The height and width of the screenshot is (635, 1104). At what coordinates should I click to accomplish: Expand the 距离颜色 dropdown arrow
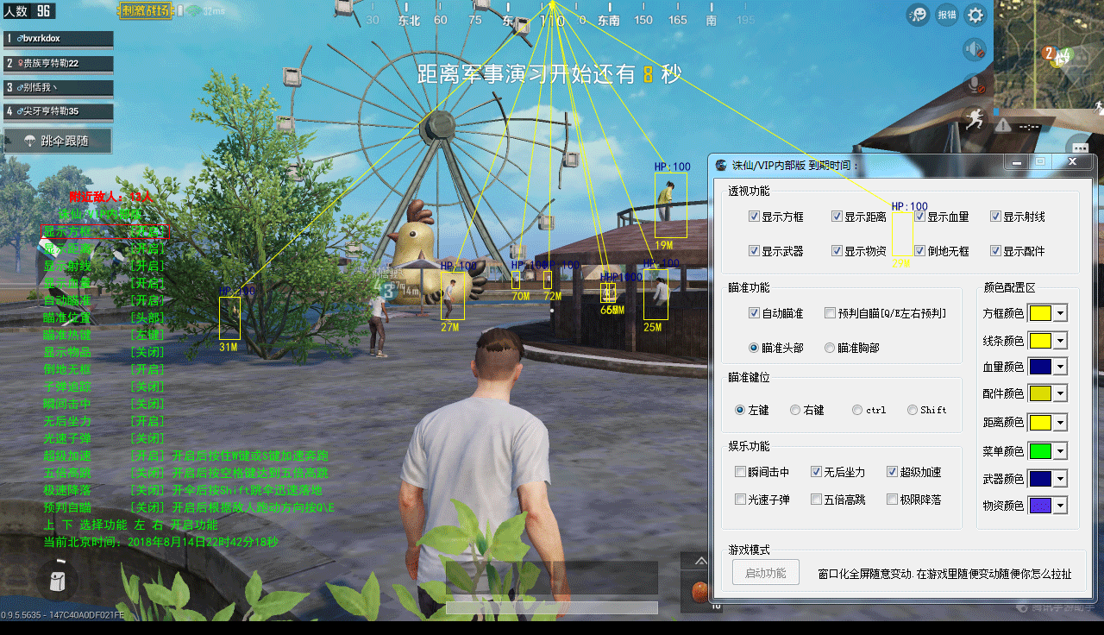pos(1060,422)
